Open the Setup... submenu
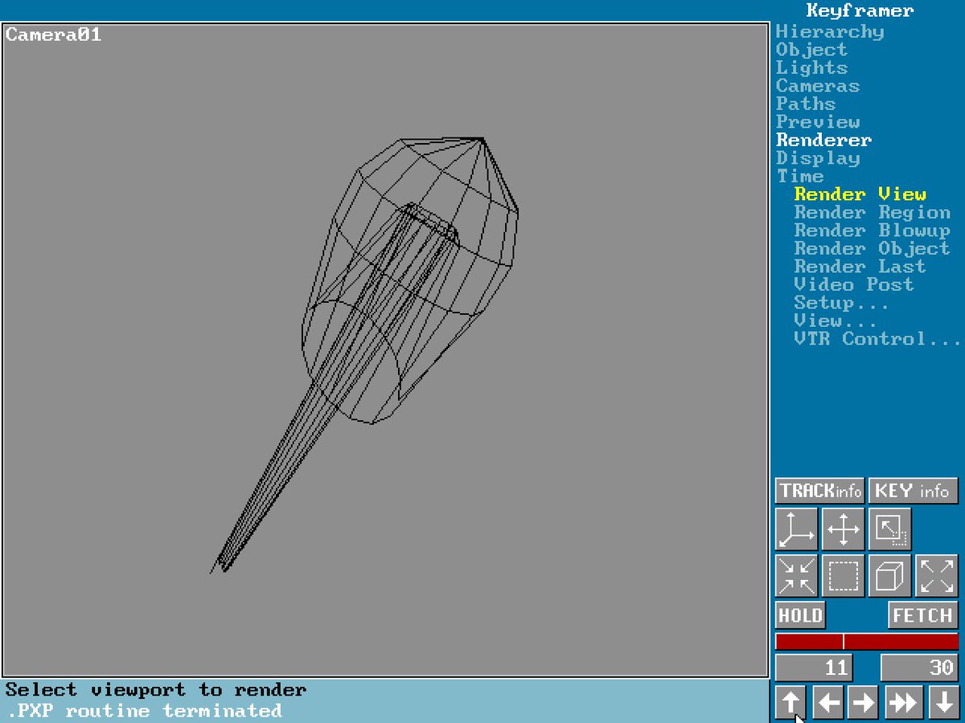This screenshot has width=965, height=723. (x=842, y=303)
